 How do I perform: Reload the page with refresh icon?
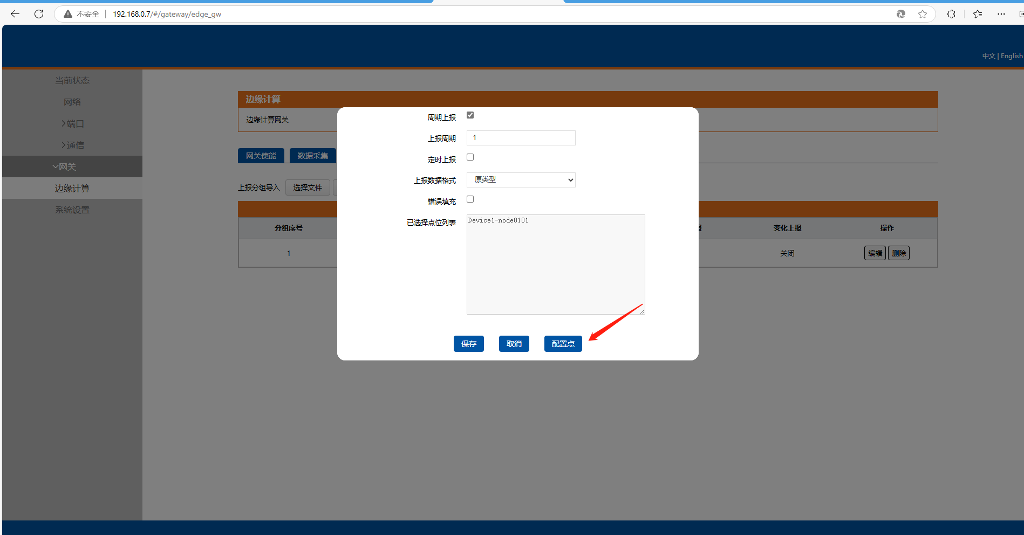(39, 14)
